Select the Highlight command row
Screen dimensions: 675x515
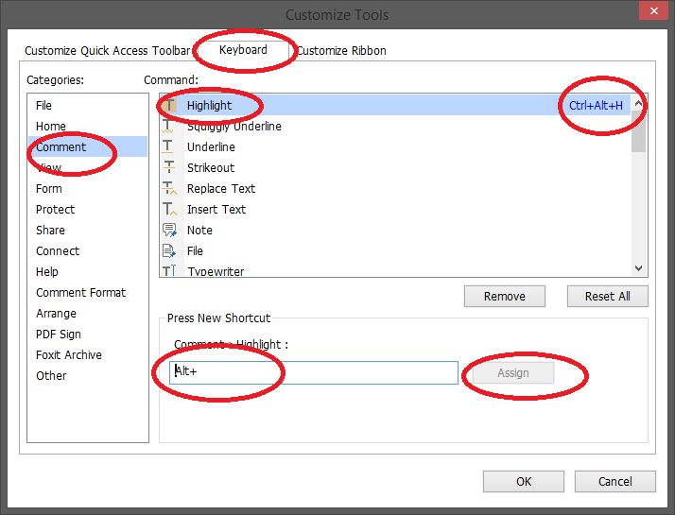coord(395,105)
